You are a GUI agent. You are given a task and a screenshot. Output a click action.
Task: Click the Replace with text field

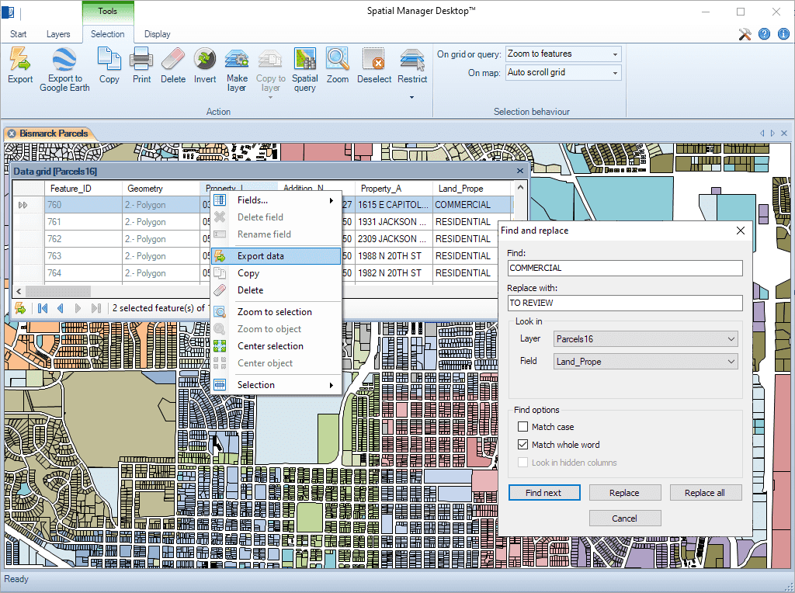[x=625, y=303]
